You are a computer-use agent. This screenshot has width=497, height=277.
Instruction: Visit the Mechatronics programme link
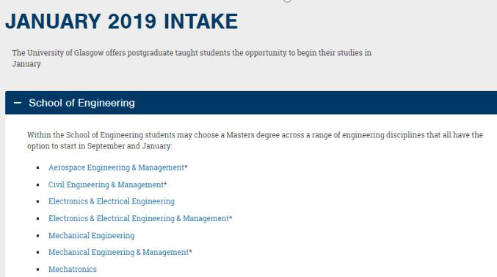click(x=72, y=269)
